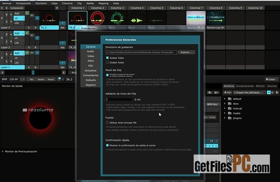Select the green ring clip in Columna 3
The width and height of the screenshot is (280, 182).
117,18
